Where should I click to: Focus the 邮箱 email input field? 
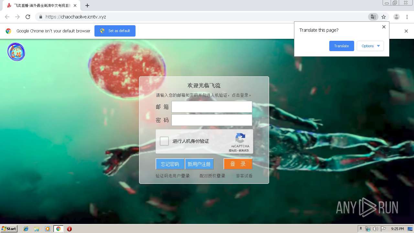coord(212,107)
